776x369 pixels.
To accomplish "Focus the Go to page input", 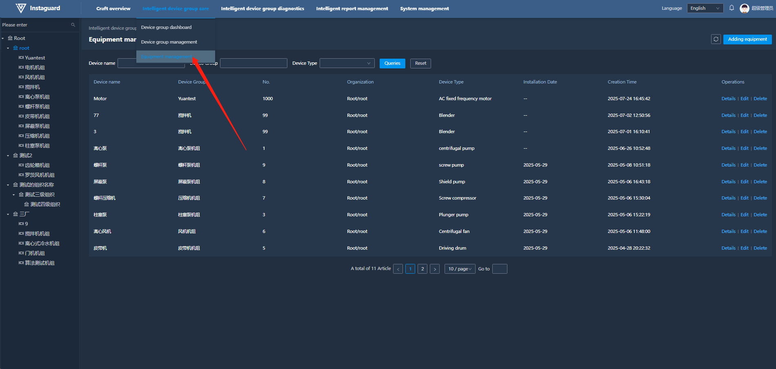I will coord(500,269).
